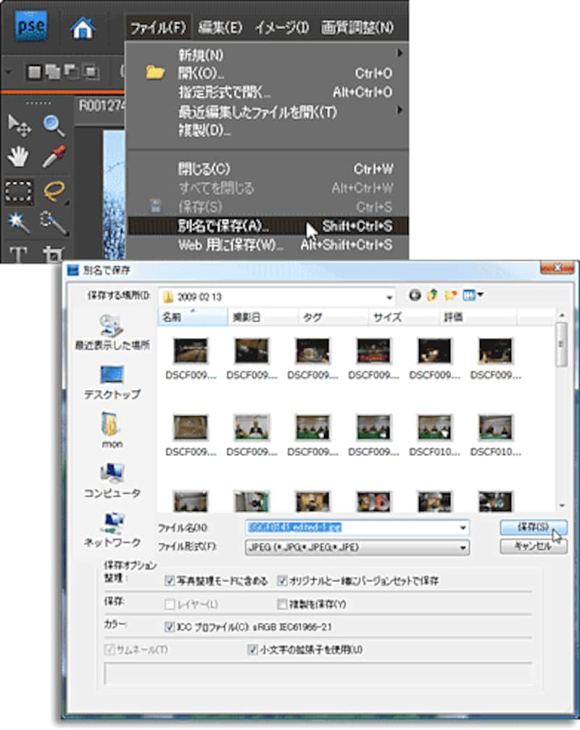Click the Home icon in header
The image size is (580, 730).
pos(82,28)
